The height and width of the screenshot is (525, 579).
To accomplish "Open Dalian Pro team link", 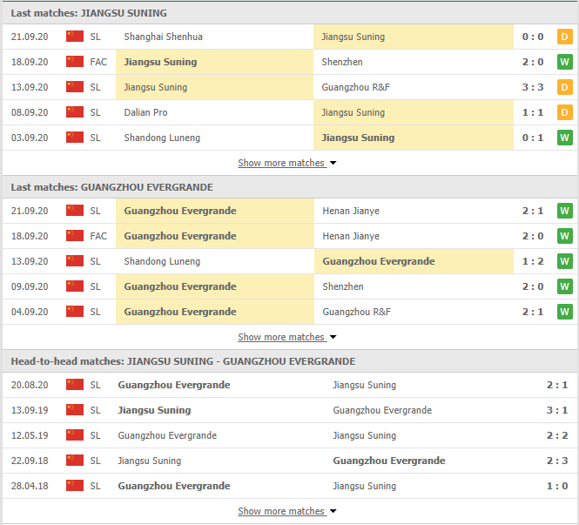I will click(x=145, y=112).
